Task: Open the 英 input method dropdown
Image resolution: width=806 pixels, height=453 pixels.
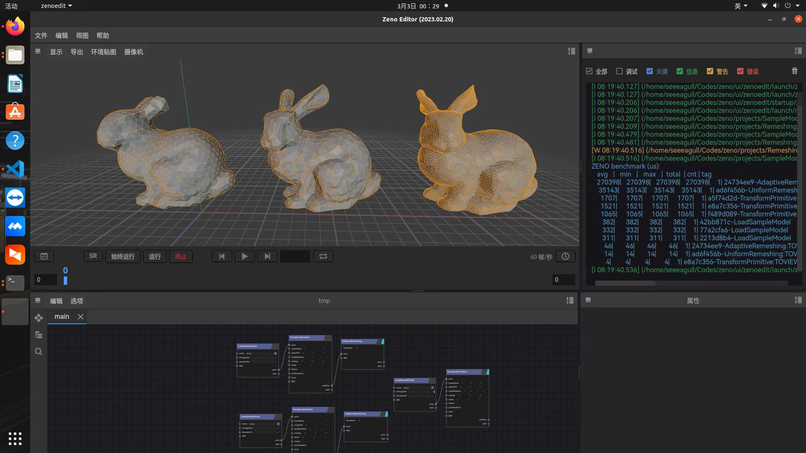Action: click(x=741, y=6)
